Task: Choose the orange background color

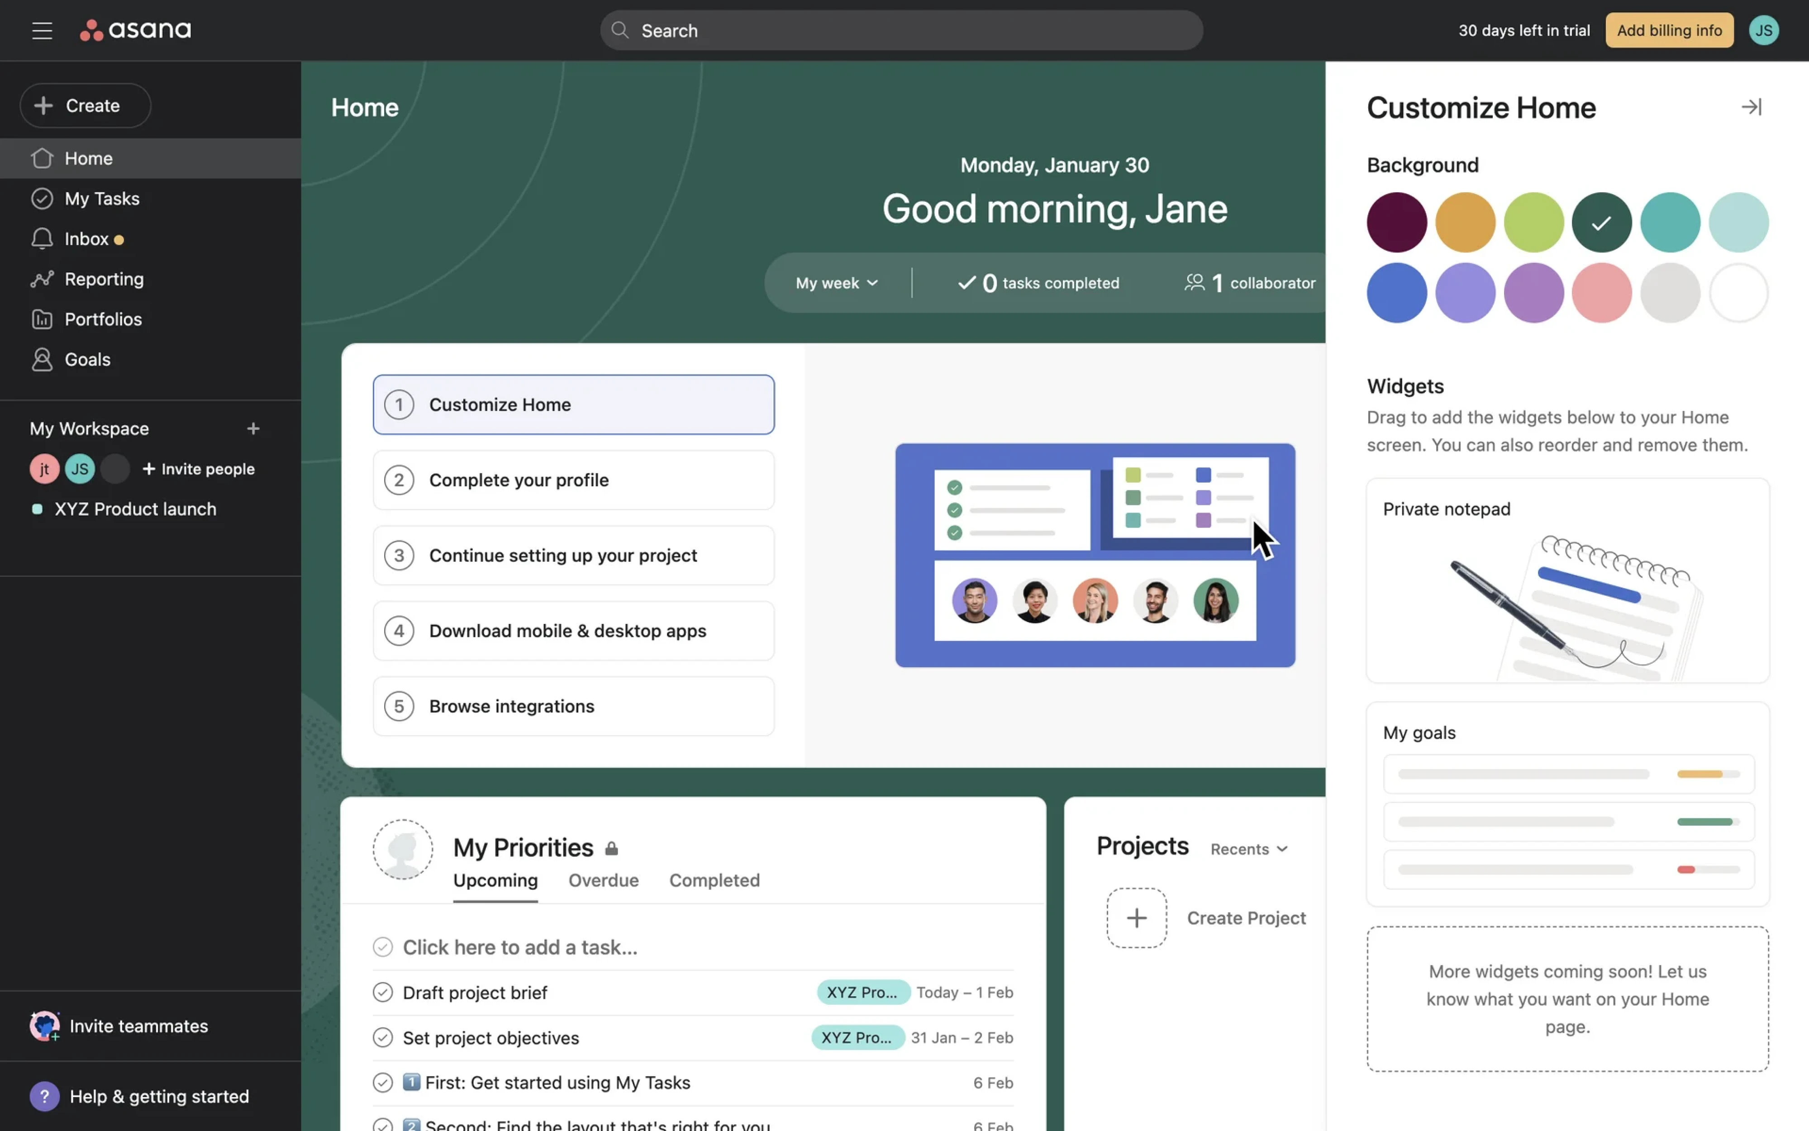Action: 1465,222
